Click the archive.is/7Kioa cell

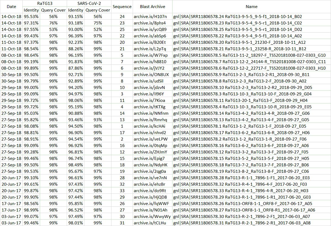[x=153, y=100]
